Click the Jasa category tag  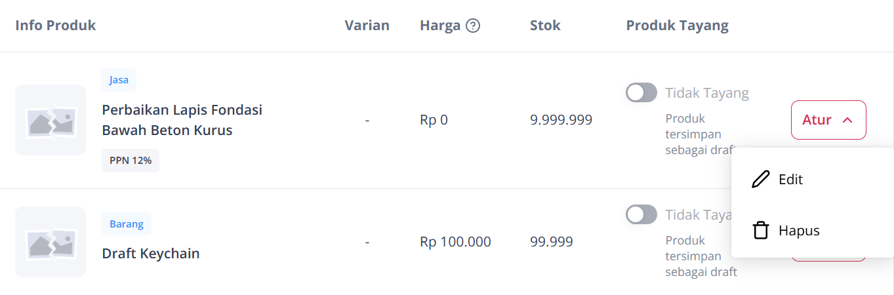(x=119, y=81)
